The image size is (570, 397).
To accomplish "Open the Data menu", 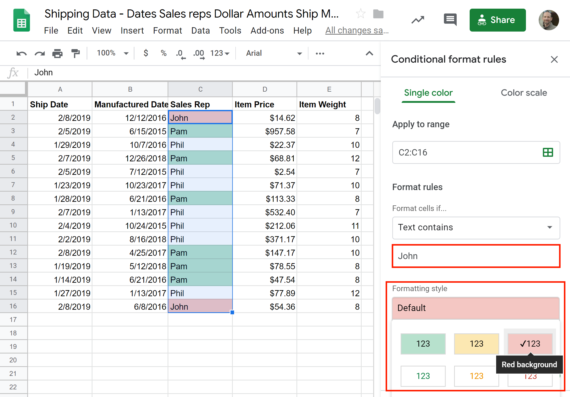I will coord(200,31).
